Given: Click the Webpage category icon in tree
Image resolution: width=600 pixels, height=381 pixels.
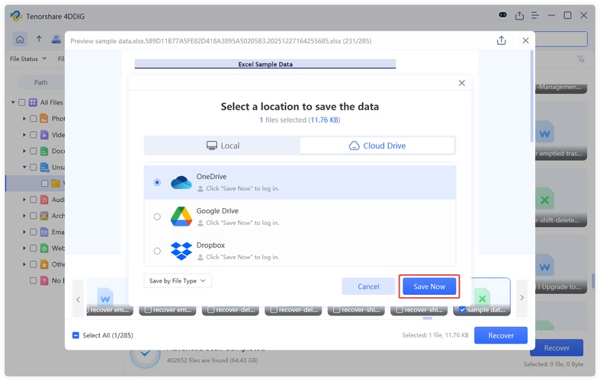Looking at the screenshot, I should pyautogui.click(x=44, y=248).
